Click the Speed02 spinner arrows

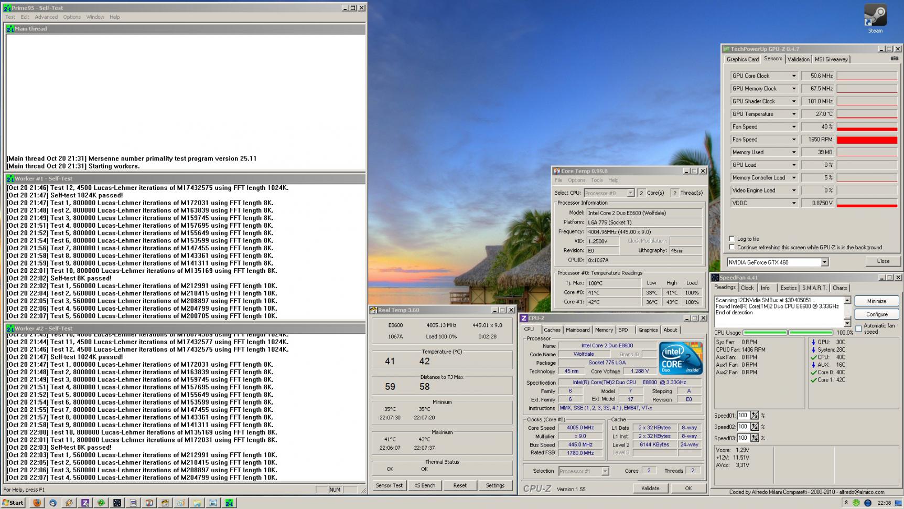[x=755, y=427]
